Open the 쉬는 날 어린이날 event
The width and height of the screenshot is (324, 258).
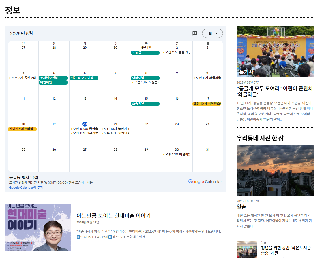(x=84, y=78)
